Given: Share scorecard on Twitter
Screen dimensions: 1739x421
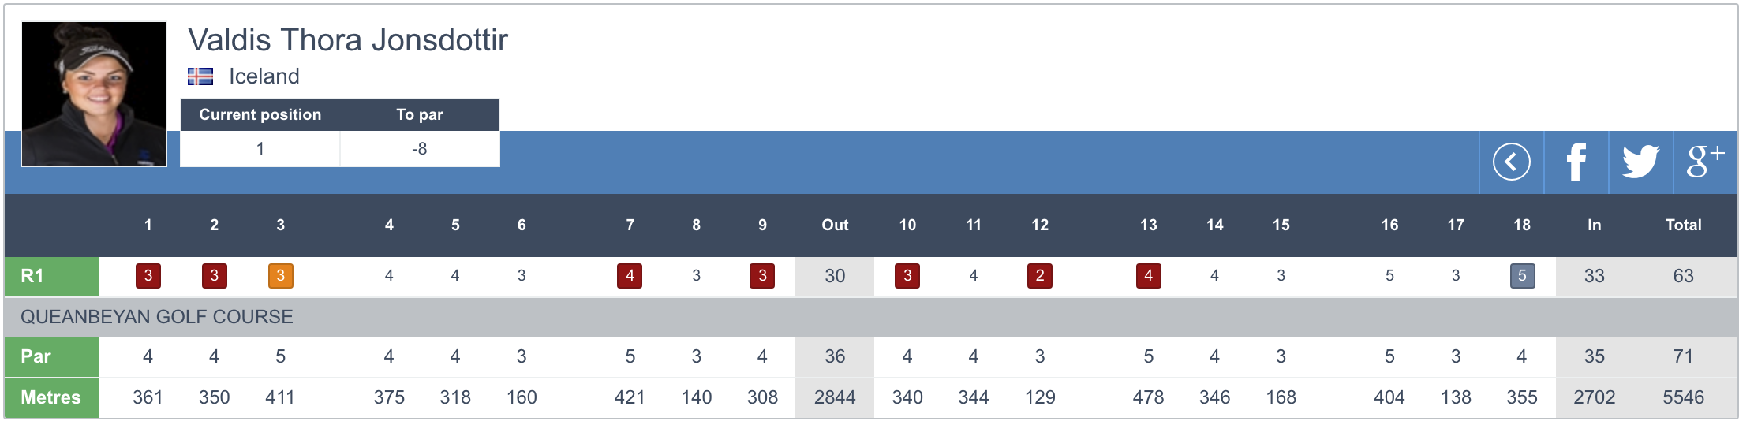Looking at the screenshot, I should point(1640,162).
